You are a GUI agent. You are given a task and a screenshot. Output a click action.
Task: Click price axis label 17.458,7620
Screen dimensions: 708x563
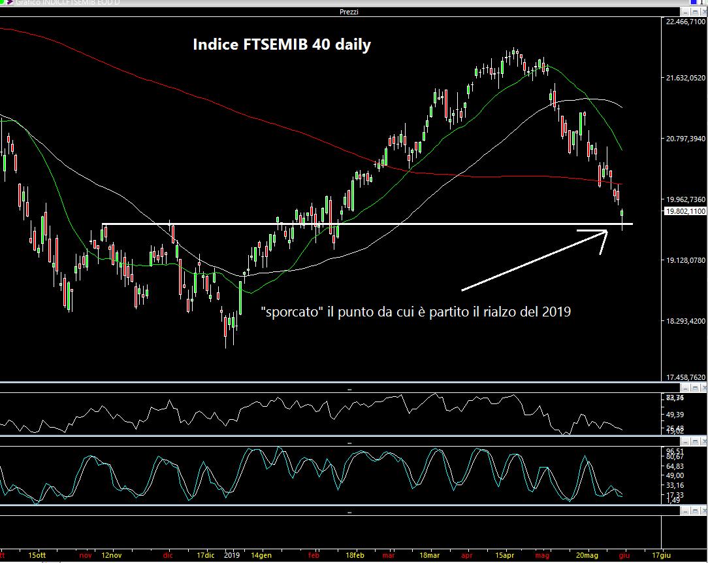coord(685,377)
